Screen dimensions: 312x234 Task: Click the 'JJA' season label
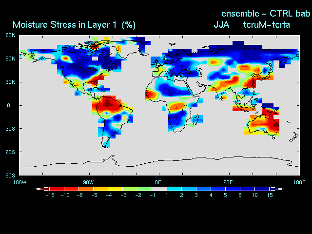click(221, 25)
